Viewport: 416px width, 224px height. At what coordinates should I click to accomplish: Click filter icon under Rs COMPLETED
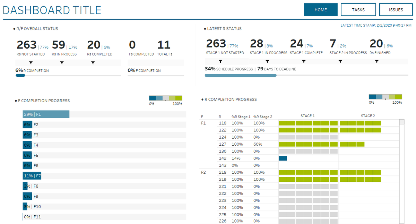click(93, 63)
